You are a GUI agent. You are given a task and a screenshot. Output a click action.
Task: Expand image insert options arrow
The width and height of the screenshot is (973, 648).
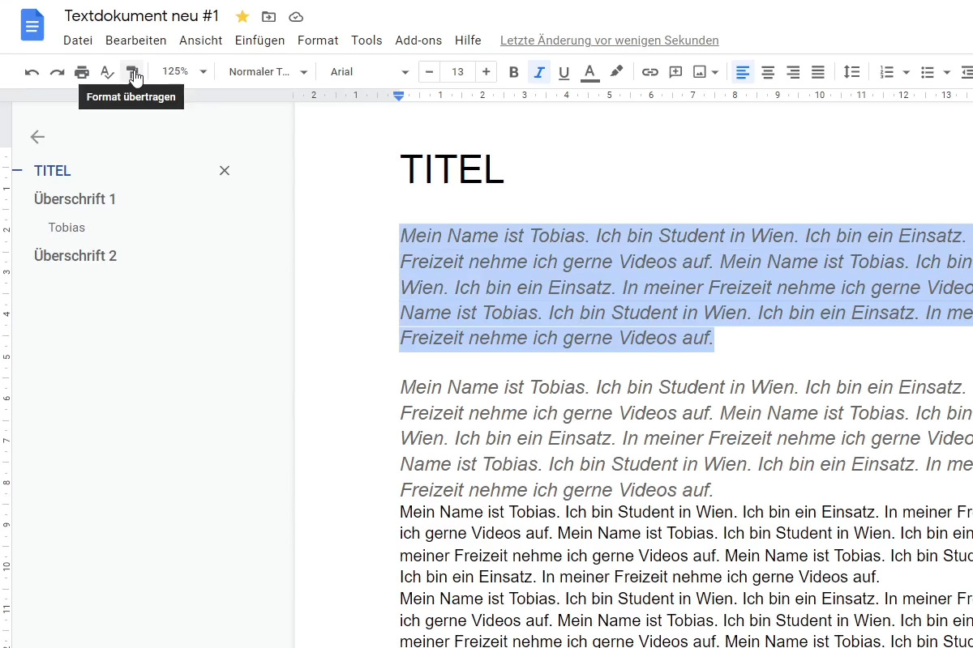click(x=715, y=72)
